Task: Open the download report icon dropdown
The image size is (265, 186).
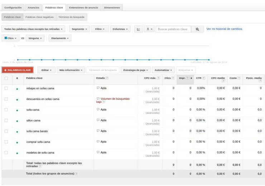Action: 149,29
